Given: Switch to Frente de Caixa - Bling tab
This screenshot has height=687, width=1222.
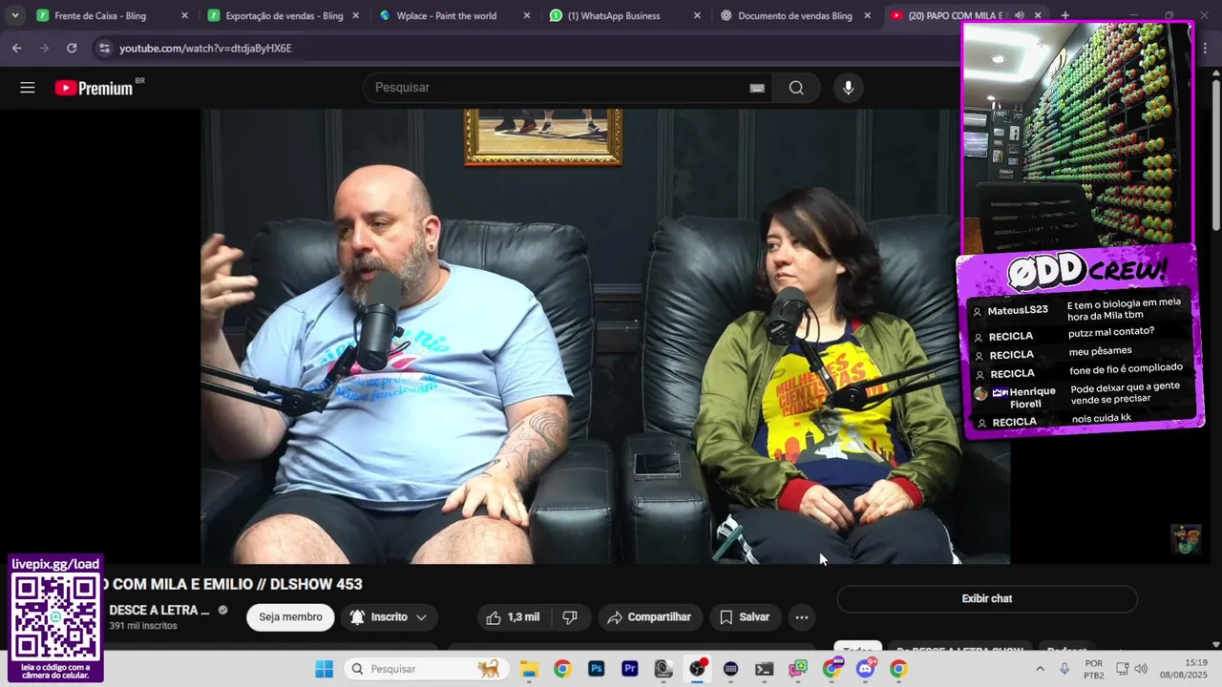Looking at the screenshot, I should pos(100,15).
